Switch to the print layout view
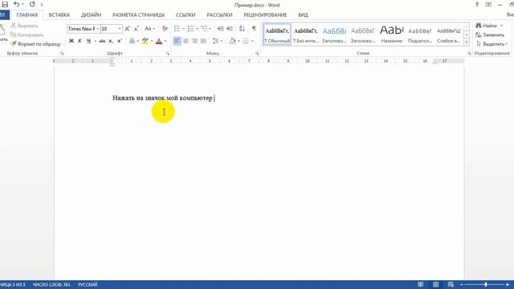 point(435,284)
